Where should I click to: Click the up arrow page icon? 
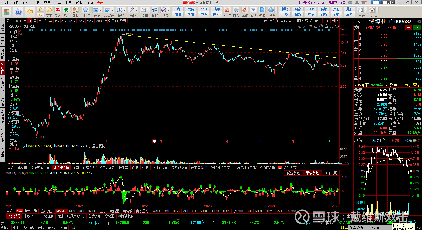(x=40, y=9)
